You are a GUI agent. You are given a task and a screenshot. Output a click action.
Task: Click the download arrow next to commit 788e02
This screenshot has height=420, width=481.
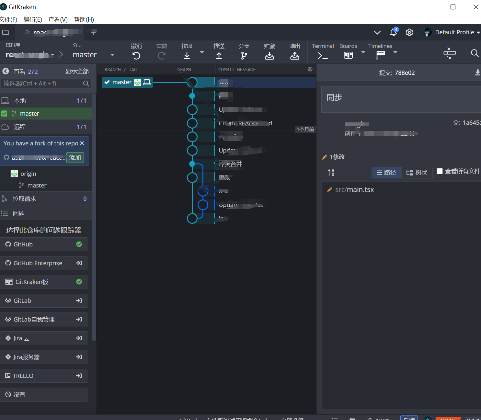pyautogui.click(x=477, y=73)
